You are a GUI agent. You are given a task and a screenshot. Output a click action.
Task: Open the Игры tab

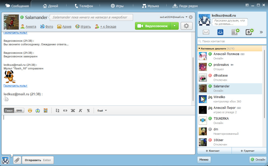click(x=117, y=6)
